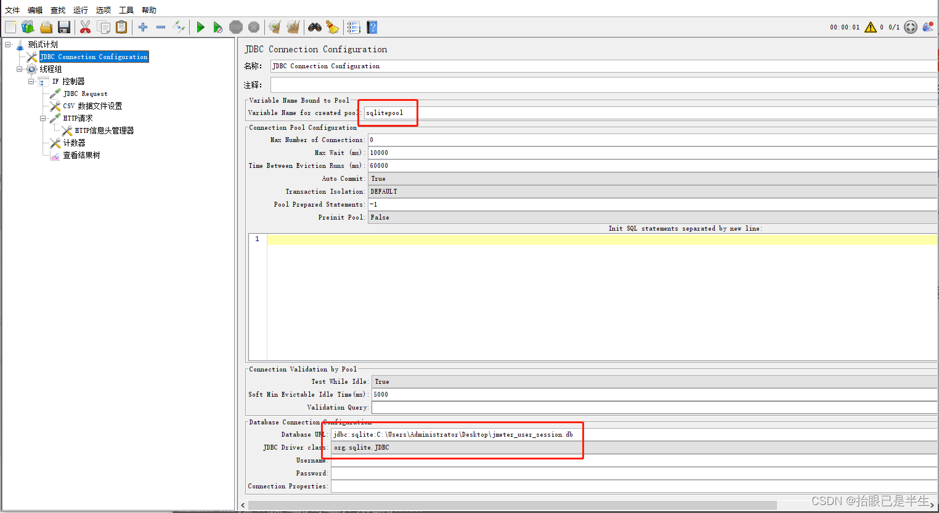Open the JDBC Driver class combo box
The image size is (939, 513).
635,447
